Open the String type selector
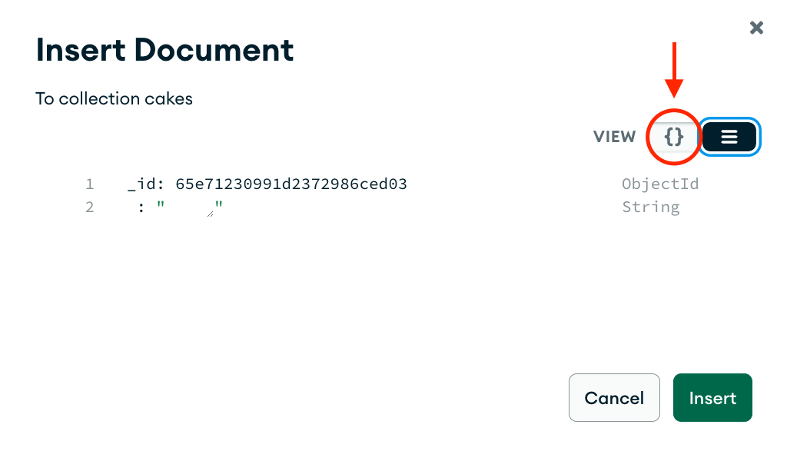The image size is (787, 451). (651, 207)
